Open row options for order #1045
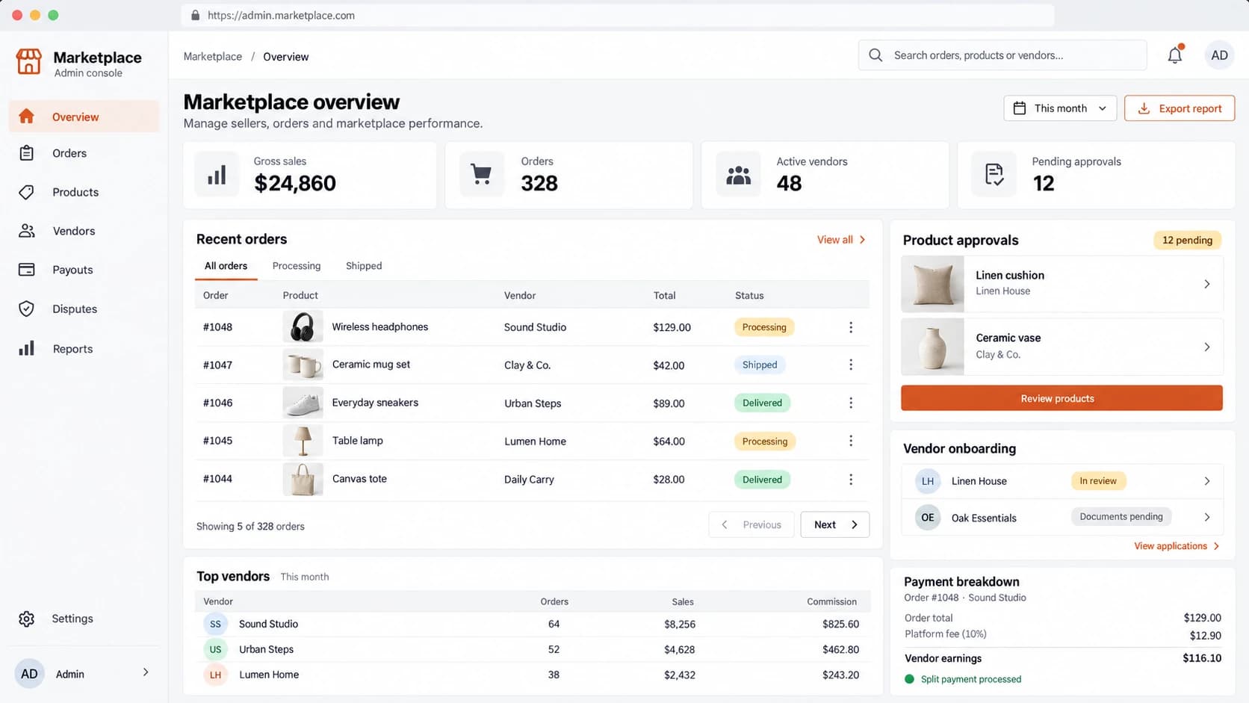 coord(851,441)
